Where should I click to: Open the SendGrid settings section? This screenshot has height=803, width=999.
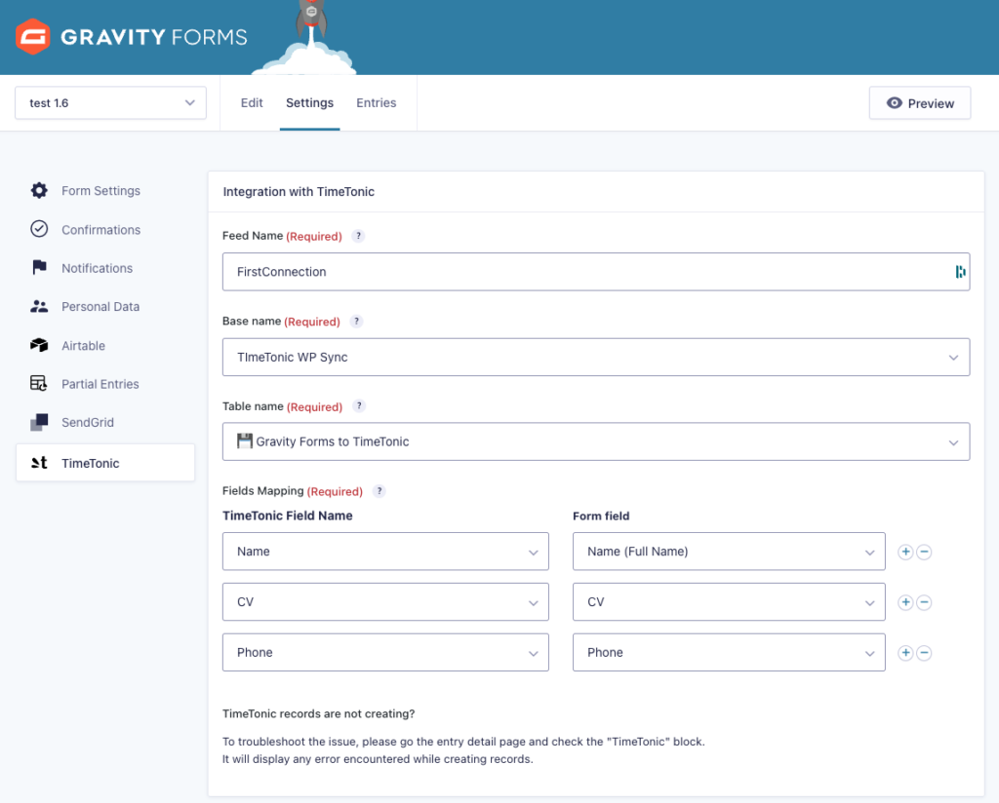pos(89,423)
